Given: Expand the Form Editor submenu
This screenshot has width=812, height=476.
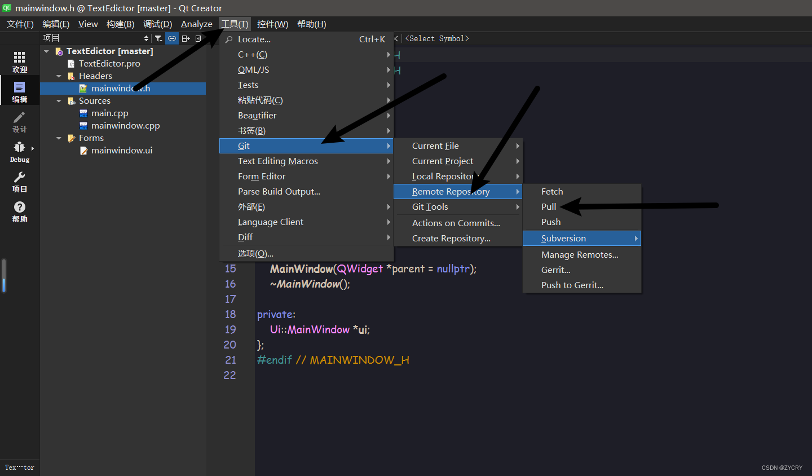Looking at the screenshot, I should [x=306, y=177].
